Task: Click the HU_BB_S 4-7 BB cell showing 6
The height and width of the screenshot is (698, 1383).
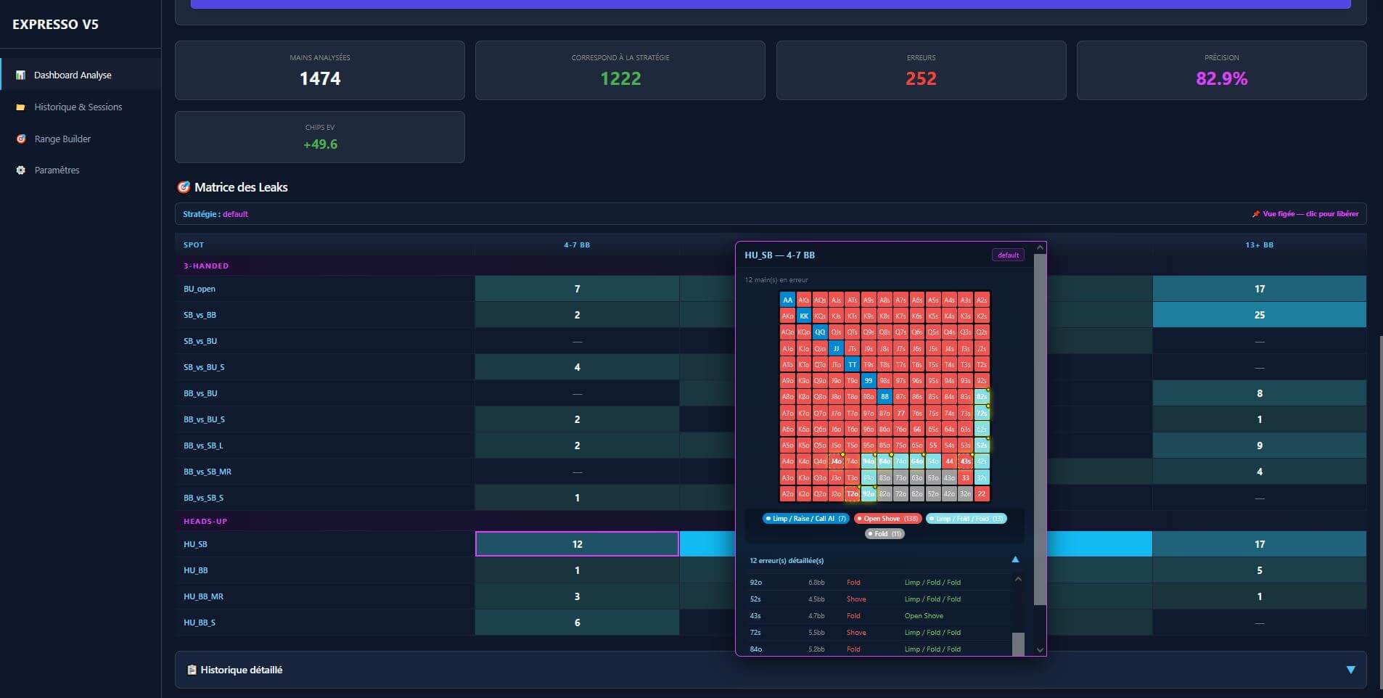Action: [x=577, y=623]
